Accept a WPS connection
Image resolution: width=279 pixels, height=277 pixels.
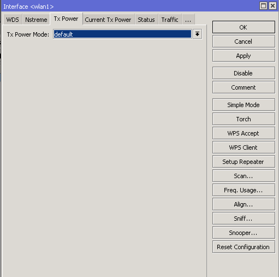(243, 133)
